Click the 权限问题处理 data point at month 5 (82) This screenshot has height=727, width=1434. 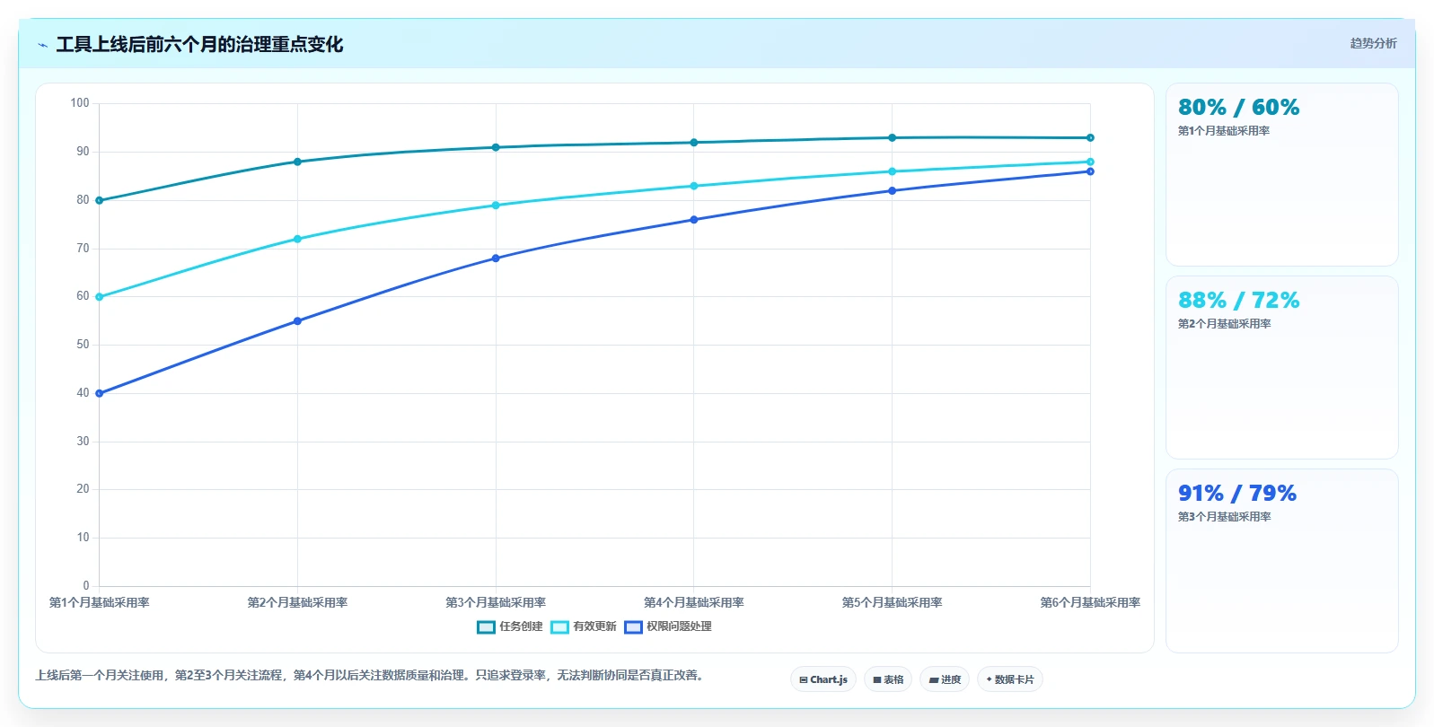pyautogui.click(x=892, y=190)
